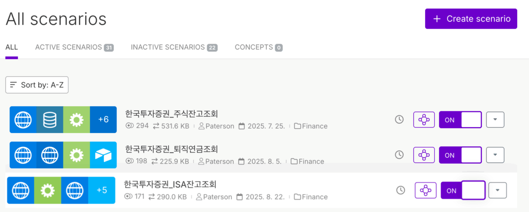Open scenario diagram for 한국투자증권_주식잔고조회

(424, 119)
